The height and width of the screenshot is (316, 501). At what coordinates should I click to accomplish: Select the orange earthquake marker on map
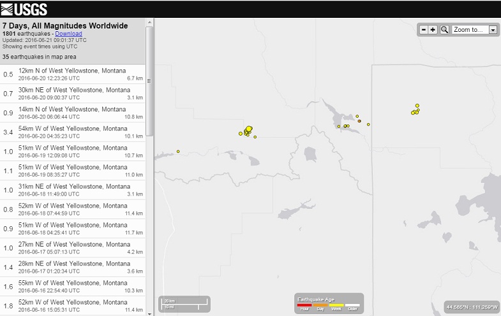(359, 121)
